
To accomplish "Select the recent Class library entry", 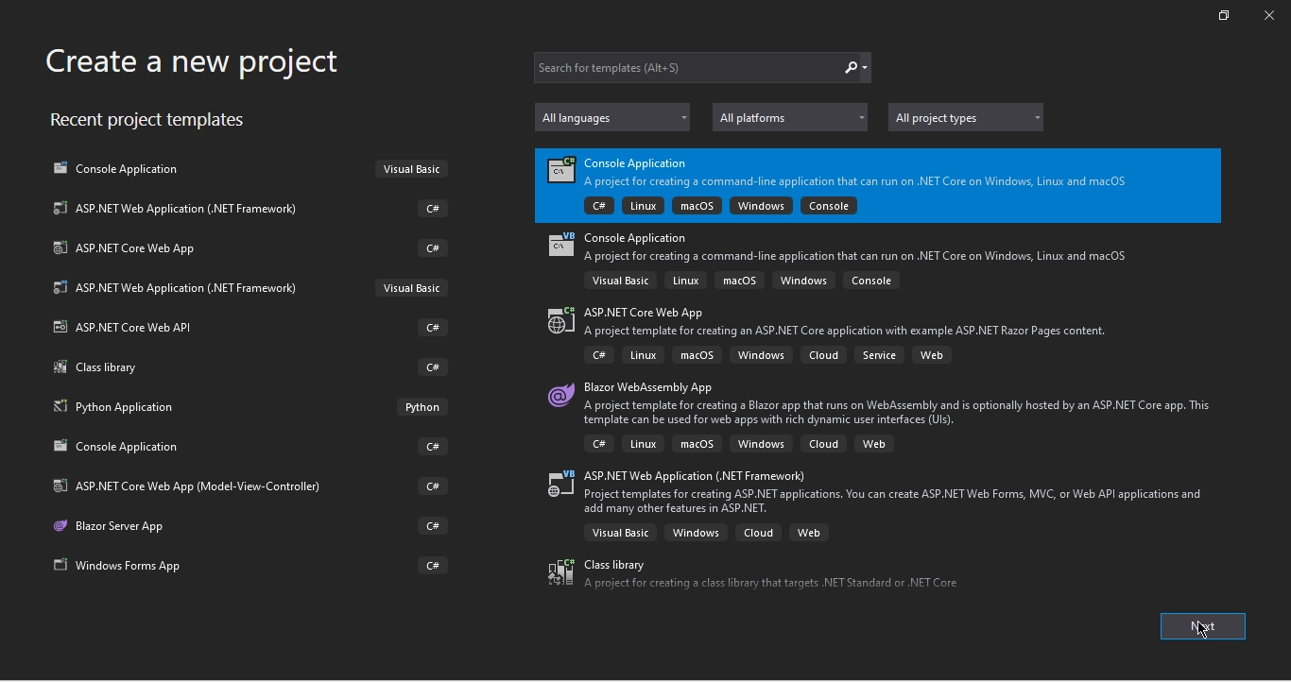I will tap(106, 367).
